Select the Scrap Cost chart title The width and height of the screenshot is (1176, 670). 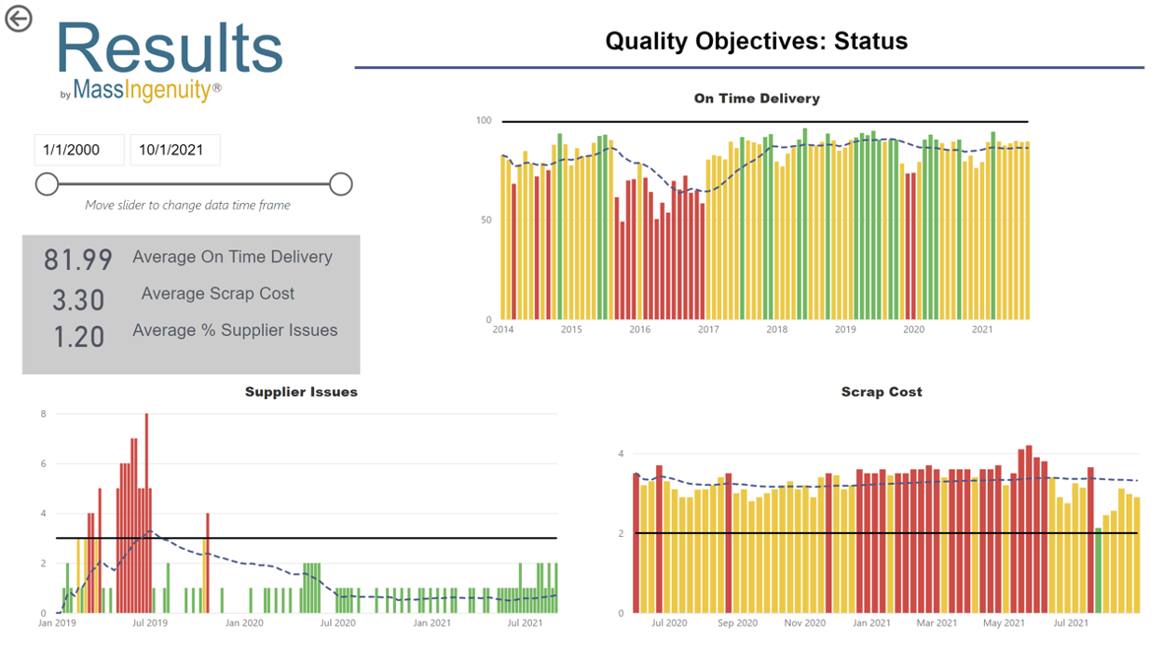point(881,392)
